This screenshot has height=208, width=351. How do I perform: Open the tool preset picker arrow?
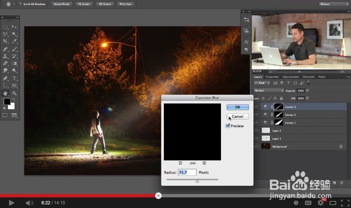(x=14, y=4)
